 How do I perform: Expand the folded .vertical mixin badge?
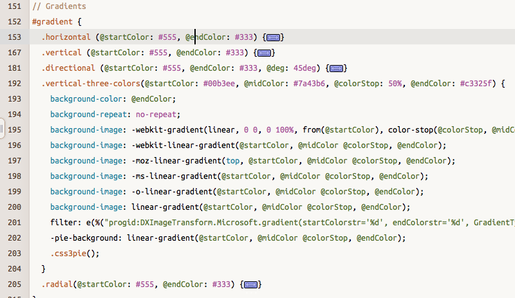(x=265, y=53)
